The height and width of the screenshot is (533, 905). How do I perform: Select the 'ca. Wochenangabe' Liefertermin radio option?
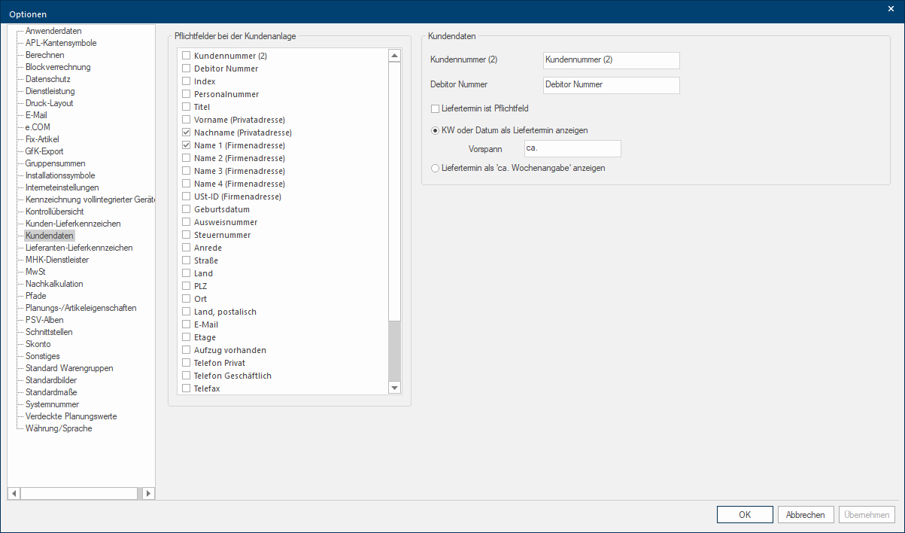(x=435, y=168)
